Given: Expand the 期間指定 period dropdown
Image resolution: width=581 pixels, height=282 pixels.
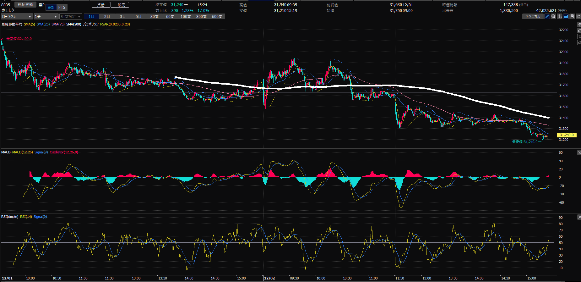Looking at the screenshot, I should click(71, 16).
